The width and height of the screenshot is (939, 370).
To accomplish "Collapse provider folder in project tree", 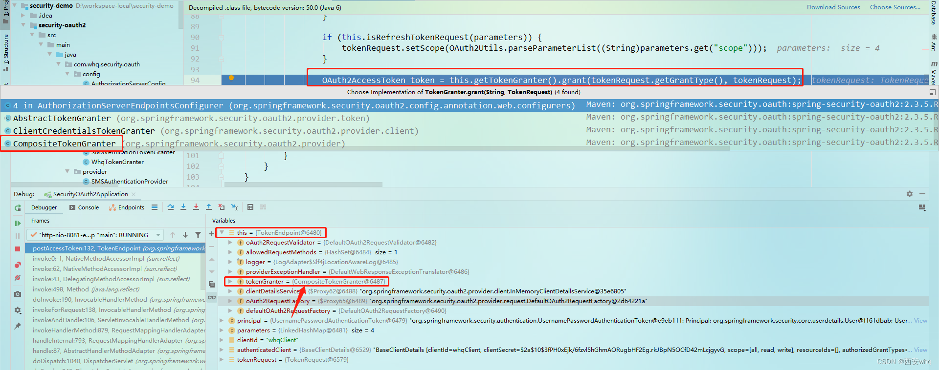I will [67, 172].
